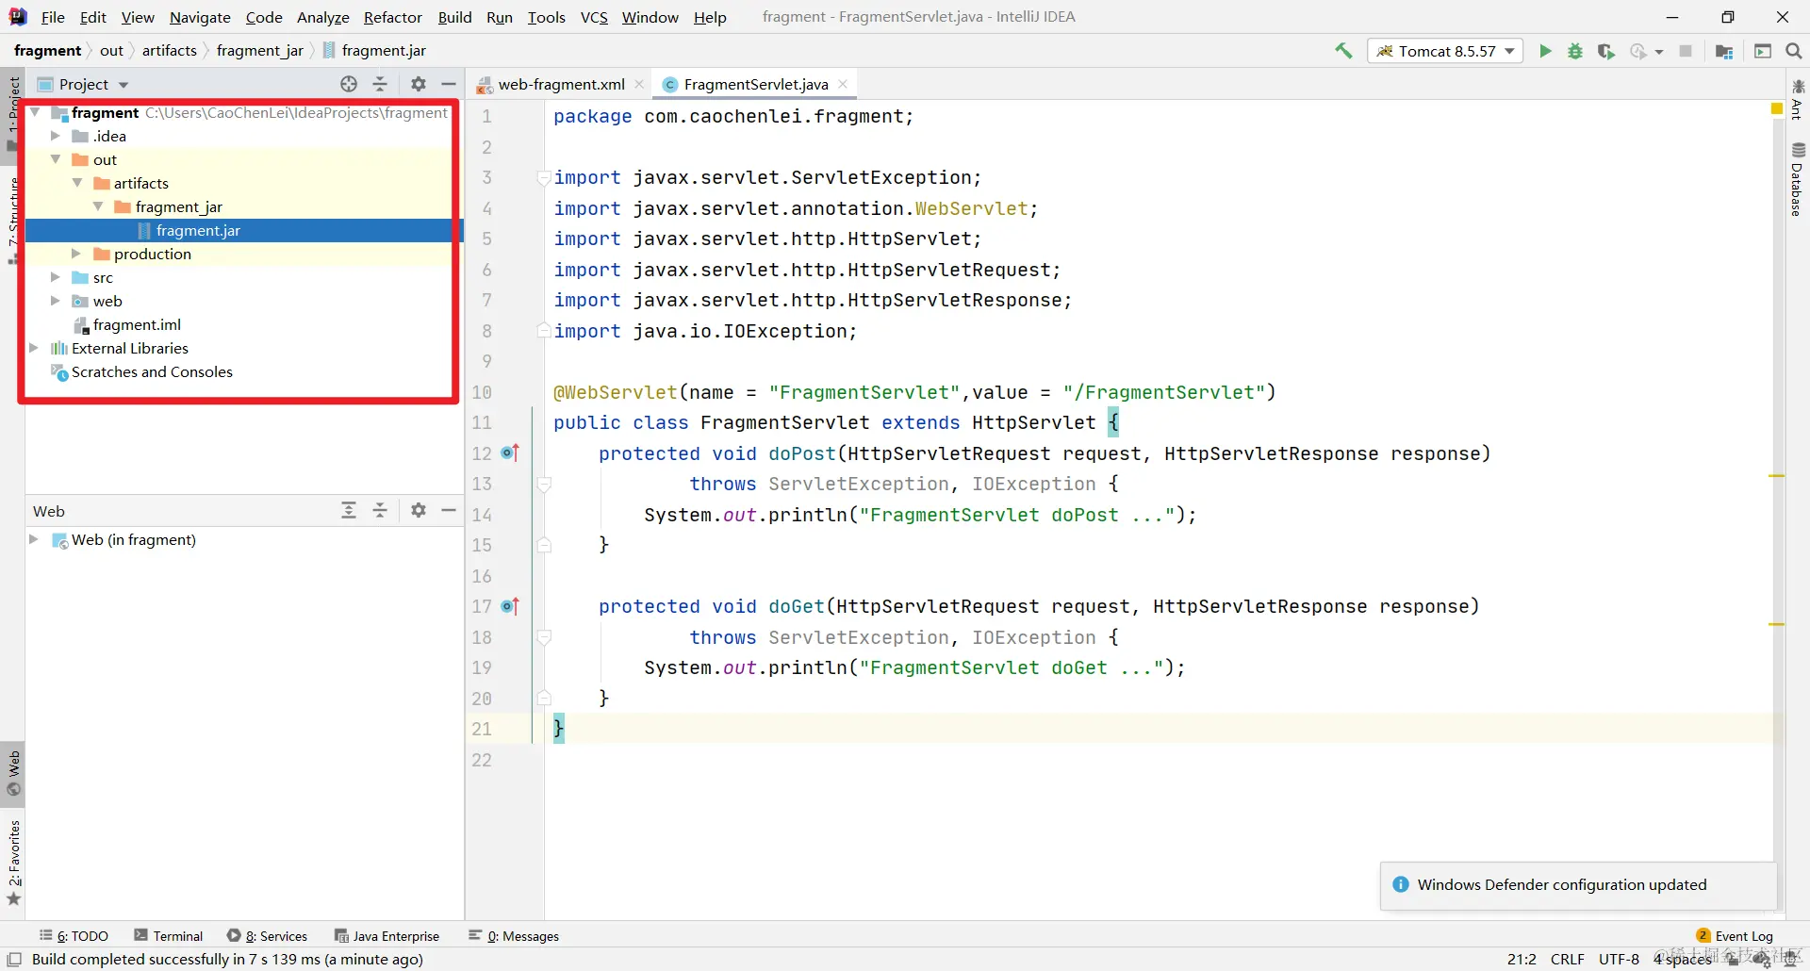The height and width of the screenshot is (971, 1810).
Task: Select fragment.iml in the project tree
Action: pos(137,324)
